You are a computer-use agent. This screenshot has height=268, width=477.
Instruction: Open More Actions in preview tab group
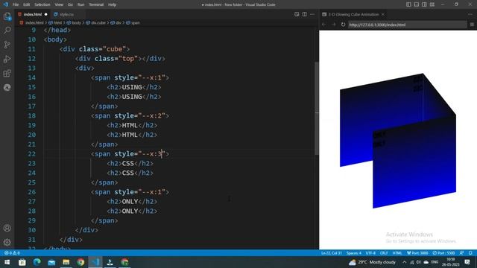[x=470, y=14]
